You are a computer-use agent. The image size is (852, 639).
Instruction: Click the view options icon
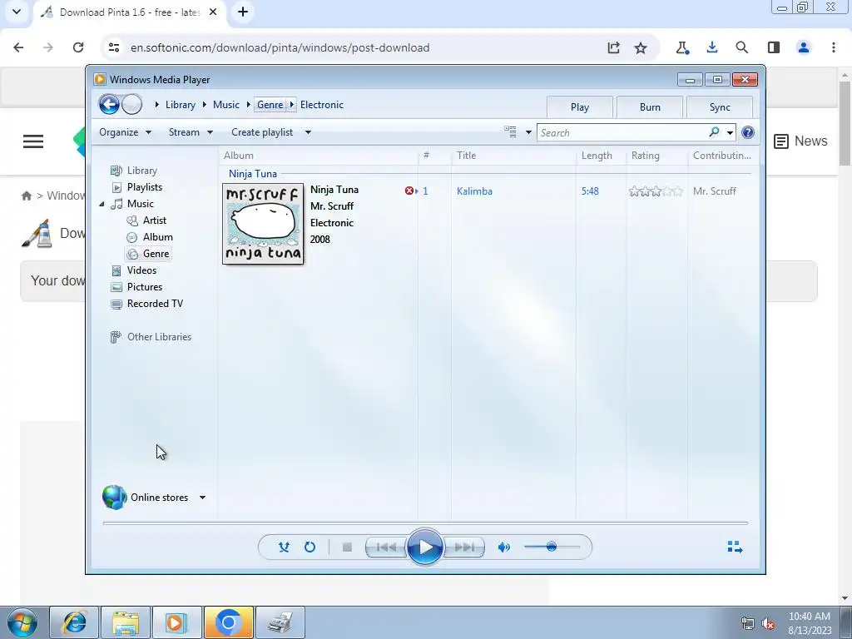click(x=510, y=131)
